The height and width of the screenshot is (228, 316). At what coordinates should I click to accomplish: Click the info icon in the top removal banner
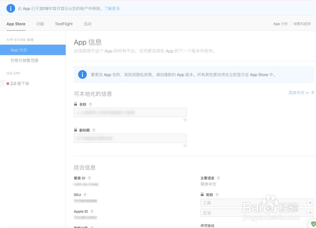(11, 9)
